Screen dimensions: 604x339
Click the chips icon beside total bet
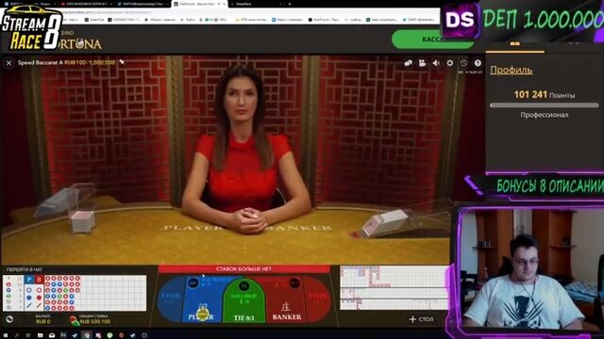coord(74,320)
